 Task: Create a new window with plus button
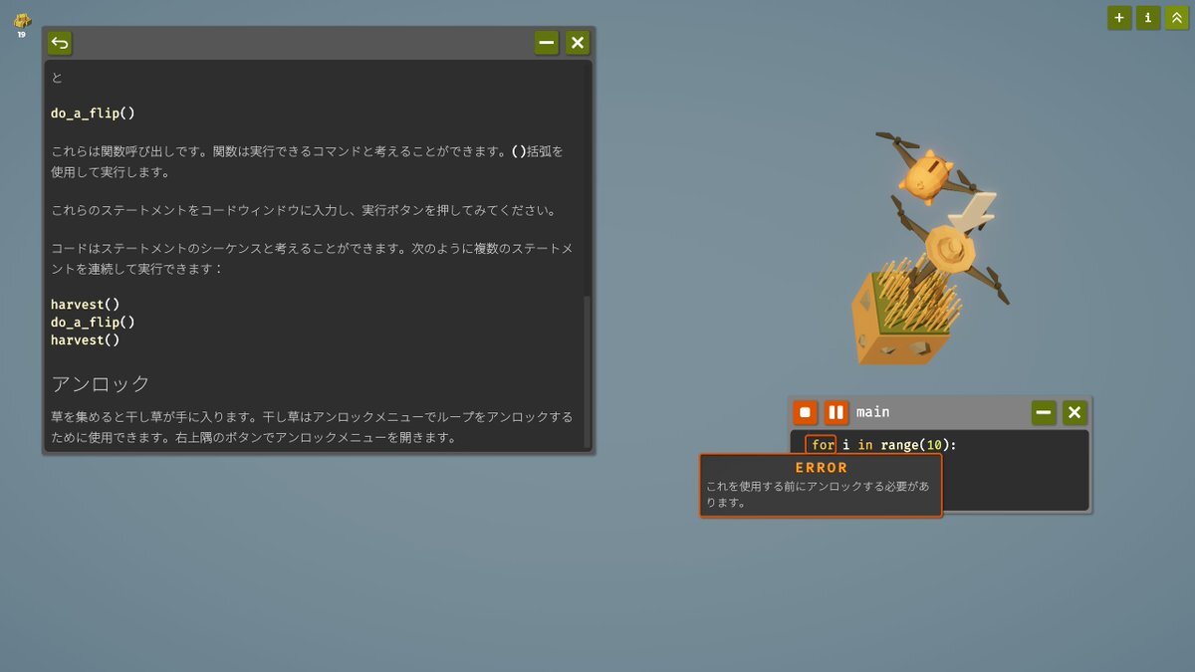pyautogui.click(x=1119, y=18)
